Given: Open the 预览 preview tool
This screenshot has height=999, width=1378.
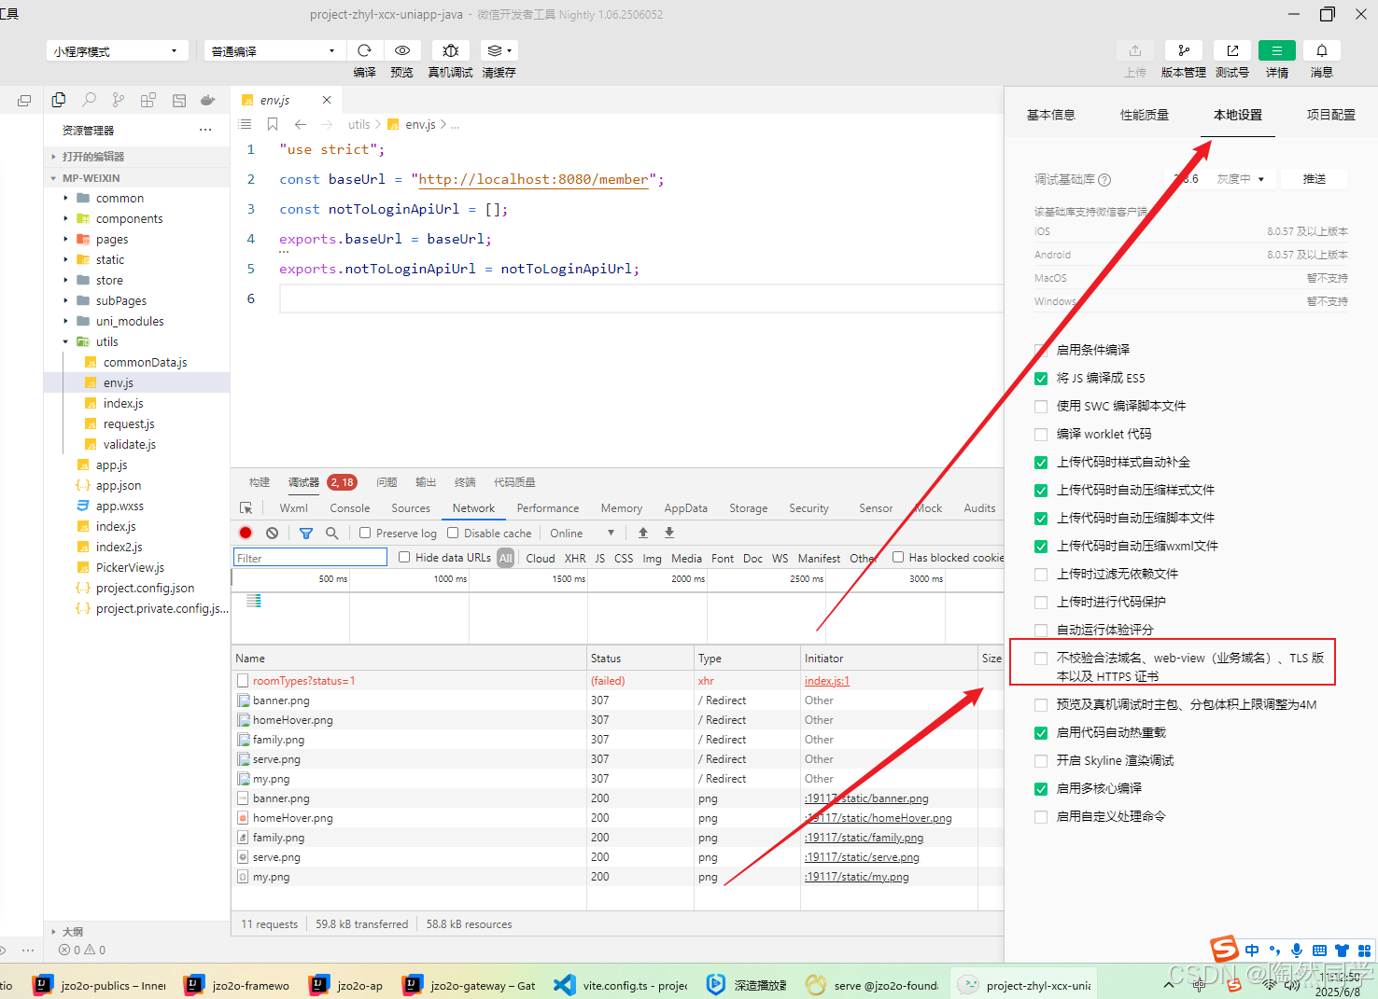Looking at the screenshot, I should click(402, 51).
